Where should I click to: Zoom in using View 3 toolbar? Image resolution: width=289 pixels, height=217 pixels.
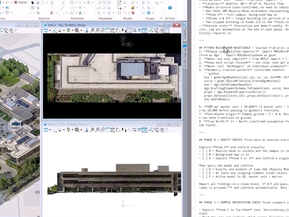pyautogui.click(x=92, y=130)
